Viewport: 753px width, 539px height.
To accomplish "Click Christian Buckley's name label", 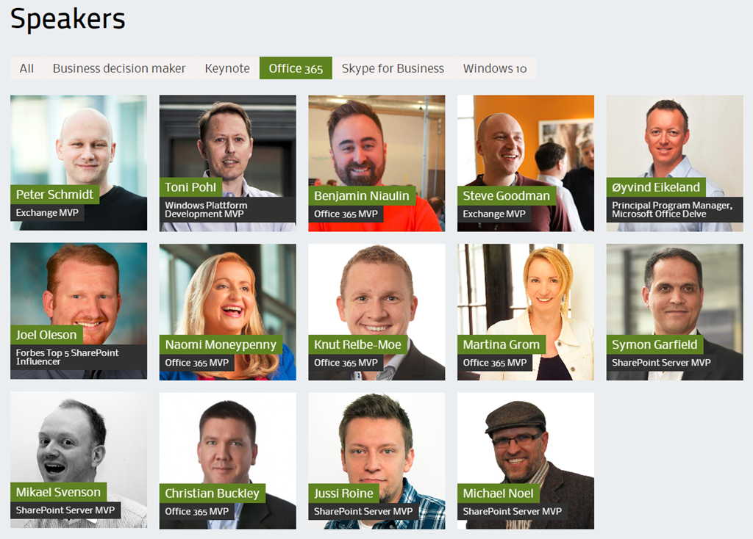I will click(213, 493).
